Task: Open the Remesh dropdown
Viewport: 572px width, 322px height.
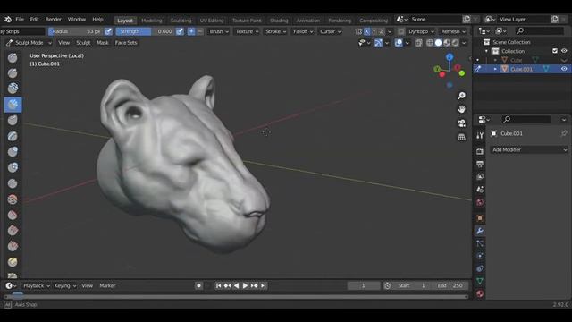Action: (x=453, y=31)
